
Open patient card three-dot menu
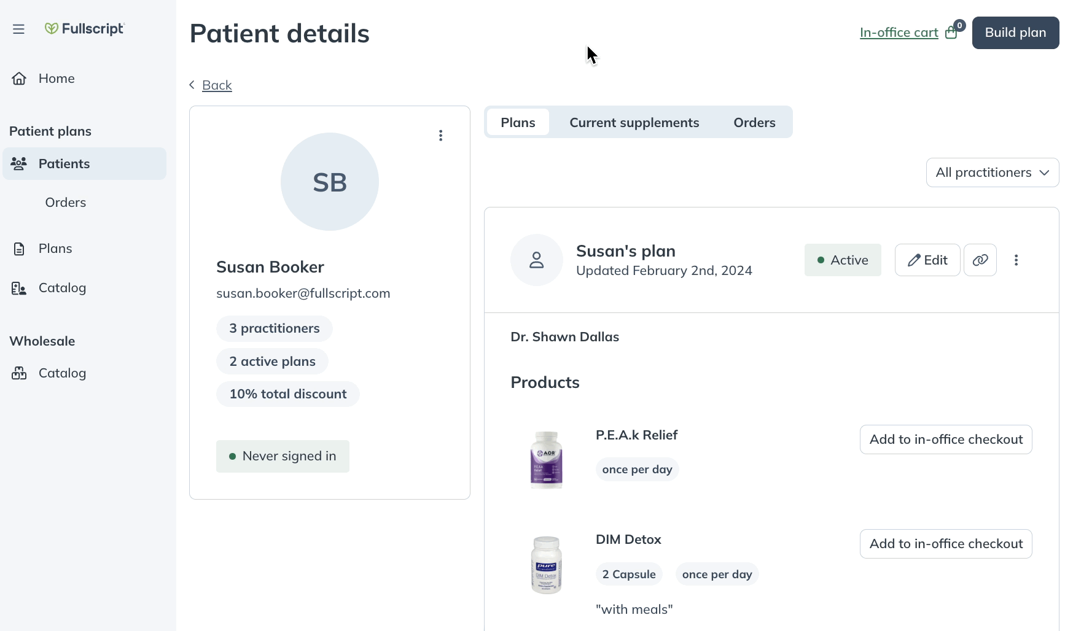(440, 136)
